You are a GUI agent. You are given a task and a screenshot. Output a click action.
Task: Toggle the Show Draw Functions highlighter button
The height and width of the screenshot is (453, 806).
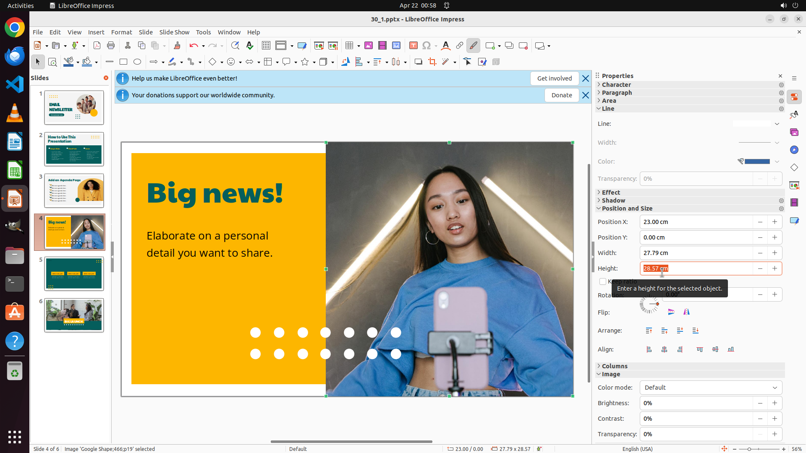473,46
